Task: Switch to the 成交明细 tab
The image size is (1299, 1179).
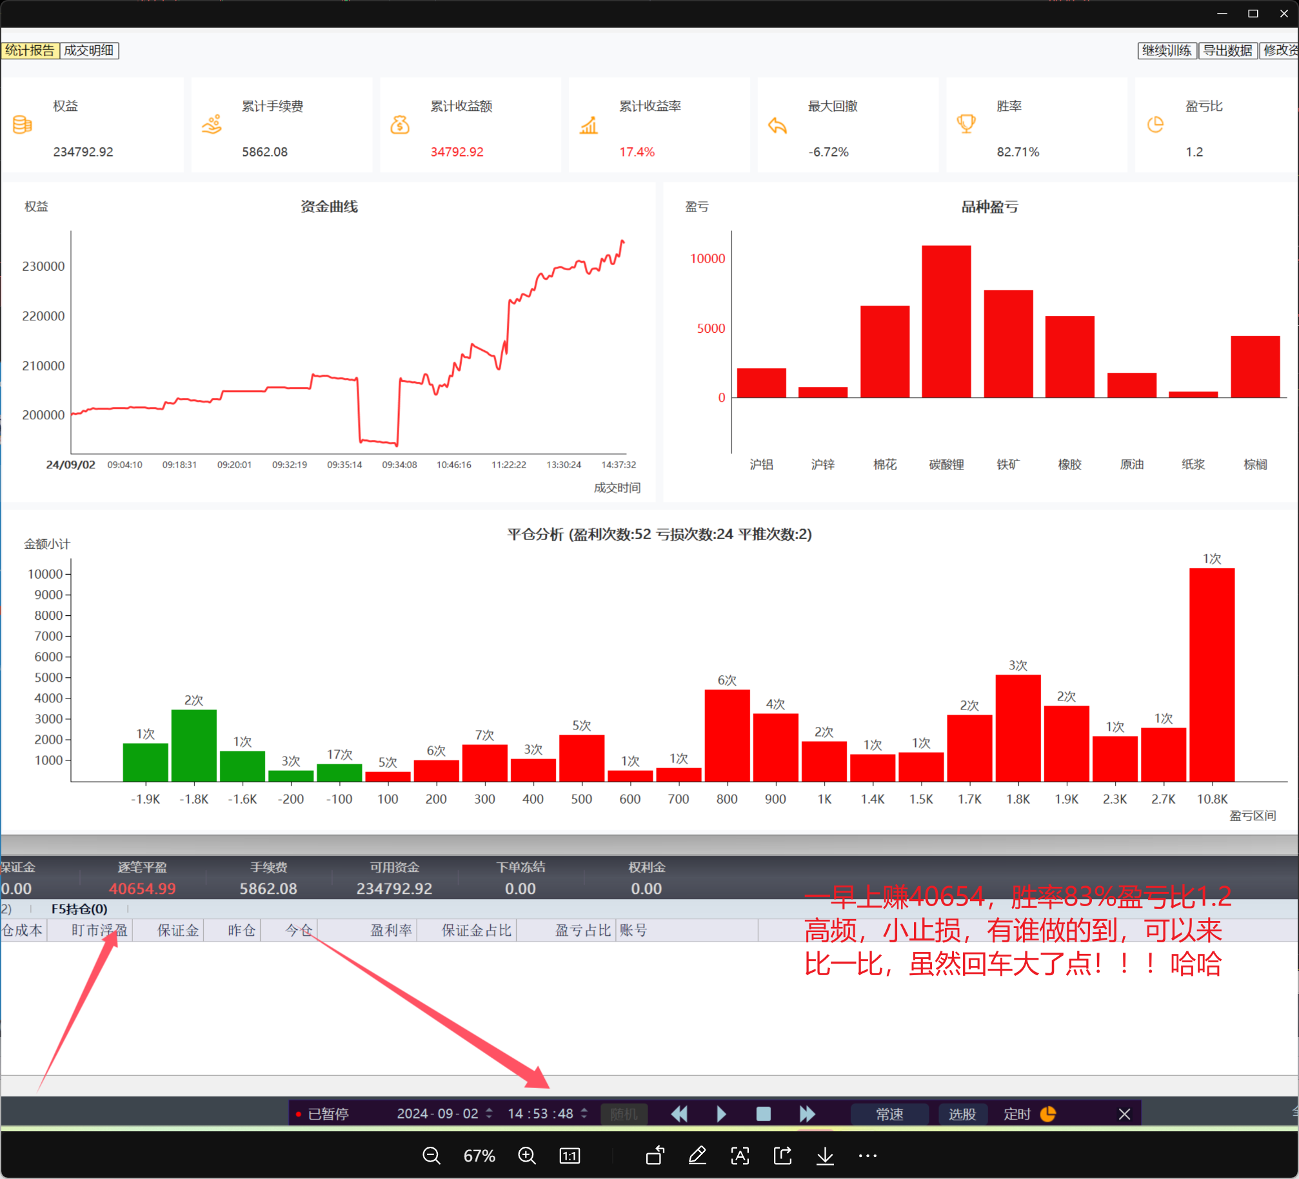Action: (89, 50)
